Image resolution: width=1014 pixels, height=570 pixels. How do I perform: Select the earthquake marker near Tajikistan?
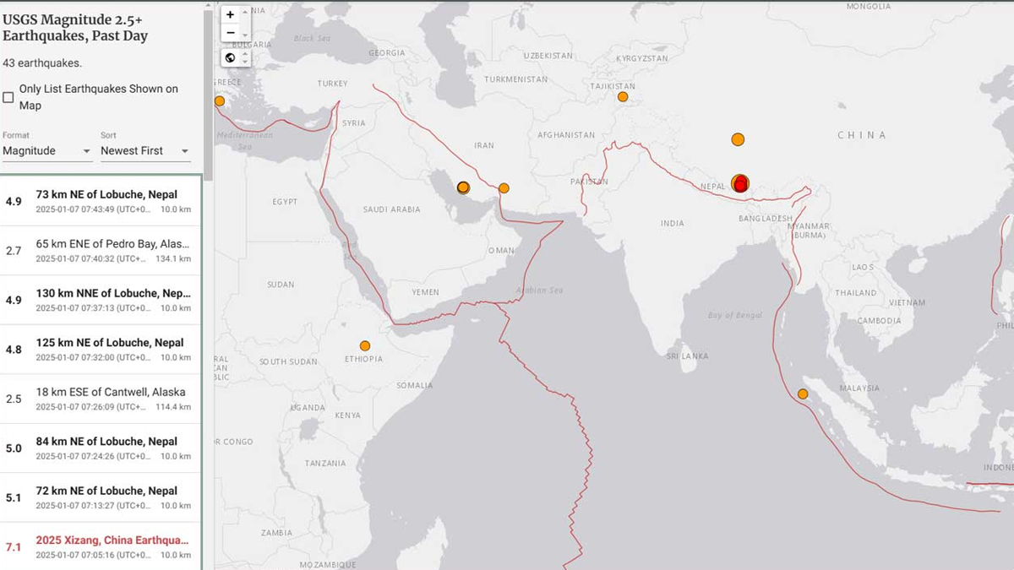[x=623, y=96]
